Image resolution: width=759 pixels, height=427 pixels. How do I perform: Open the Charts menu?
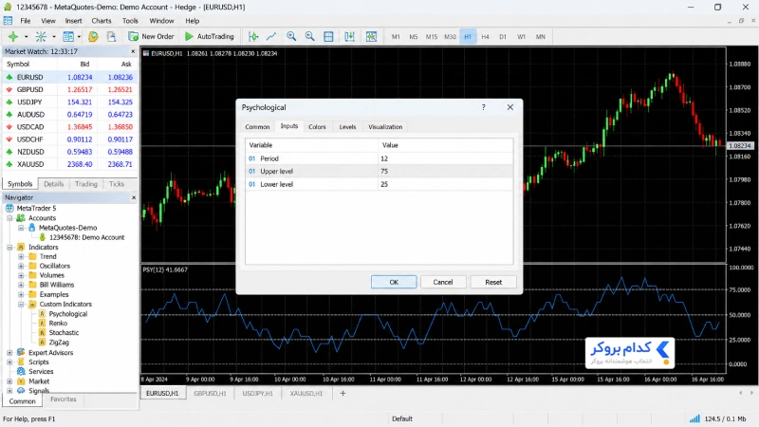102,21
